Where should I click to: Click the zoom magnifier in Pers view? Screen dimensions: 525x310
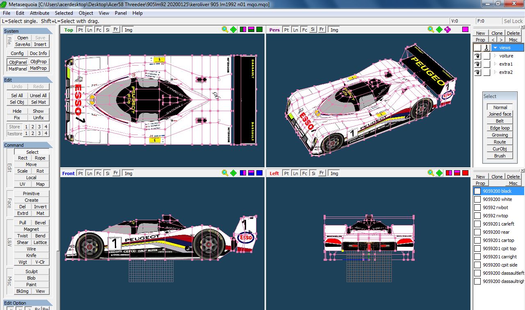coord(431,30)
